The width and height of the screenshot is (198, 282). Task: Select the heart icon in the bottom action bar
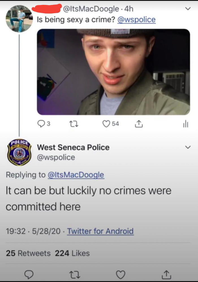121,274
